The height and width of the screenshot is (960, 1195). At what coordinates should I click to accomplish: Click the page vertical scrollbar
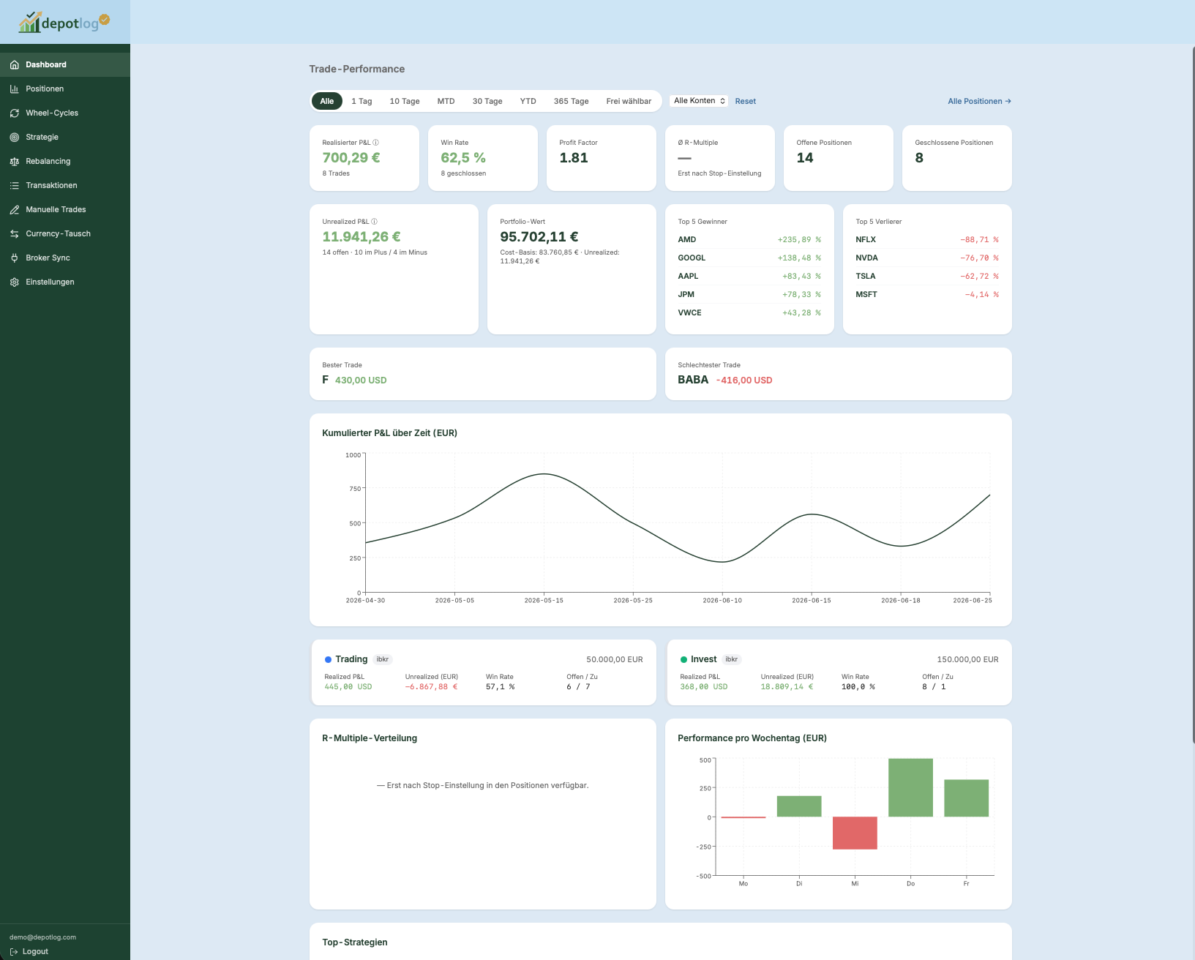coord(1193,395)
